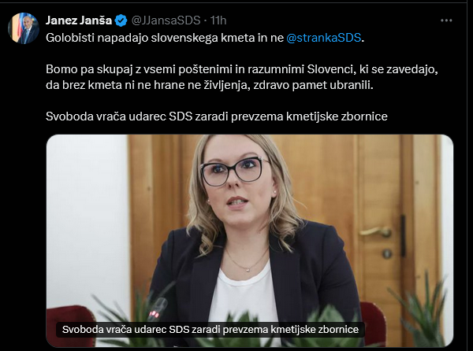This screenshot has height=351, width=473.
Task: Open Janez Janša's profile avatar
Action: [x=24, y=28]
